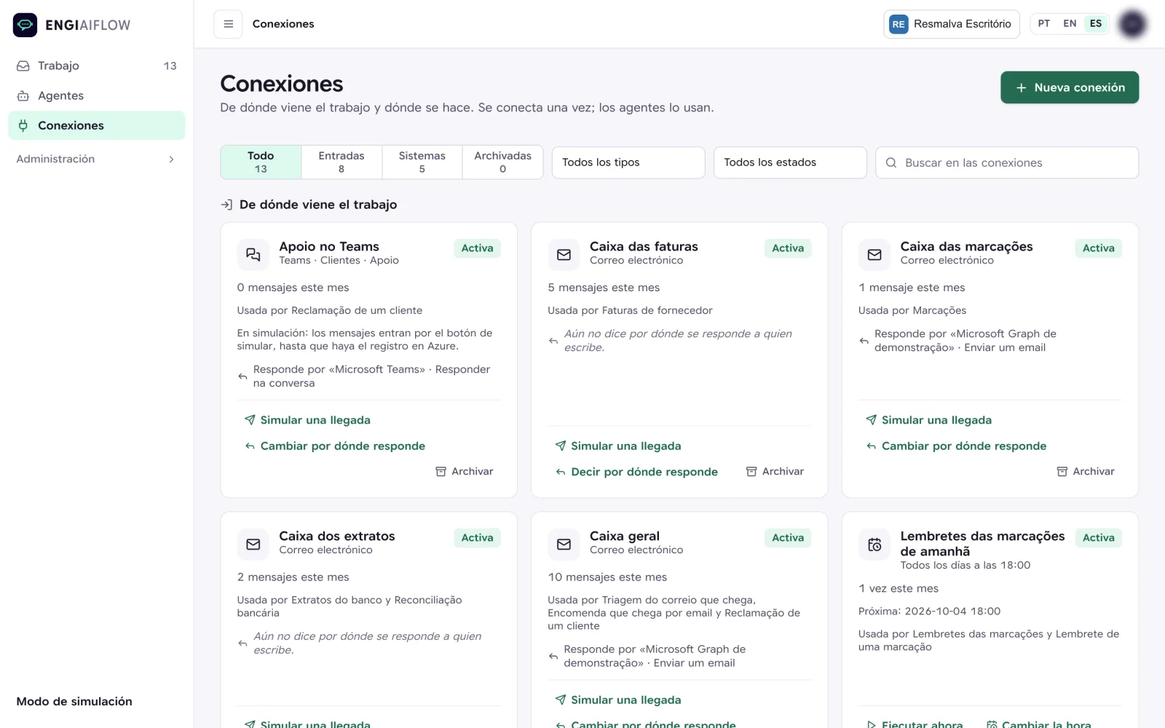Screen dimensions: 1165x728
Task: Click the Caixa das faturas mail icon
Action: point(564,254)
